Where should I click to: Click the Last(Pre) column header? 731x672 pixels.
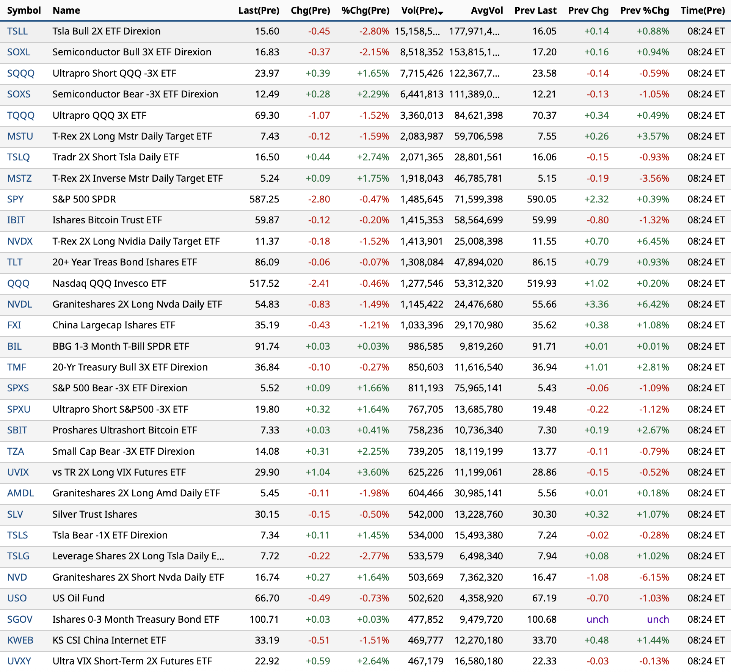[259, 10]
